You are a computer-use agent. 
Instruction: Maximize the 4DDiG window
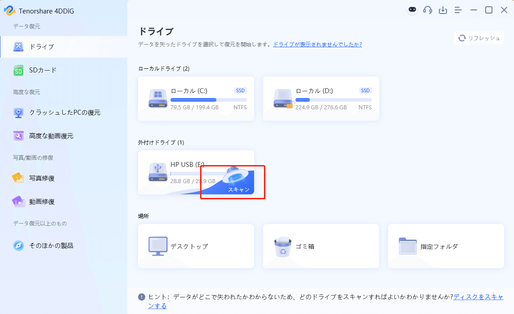coord(489,10)
